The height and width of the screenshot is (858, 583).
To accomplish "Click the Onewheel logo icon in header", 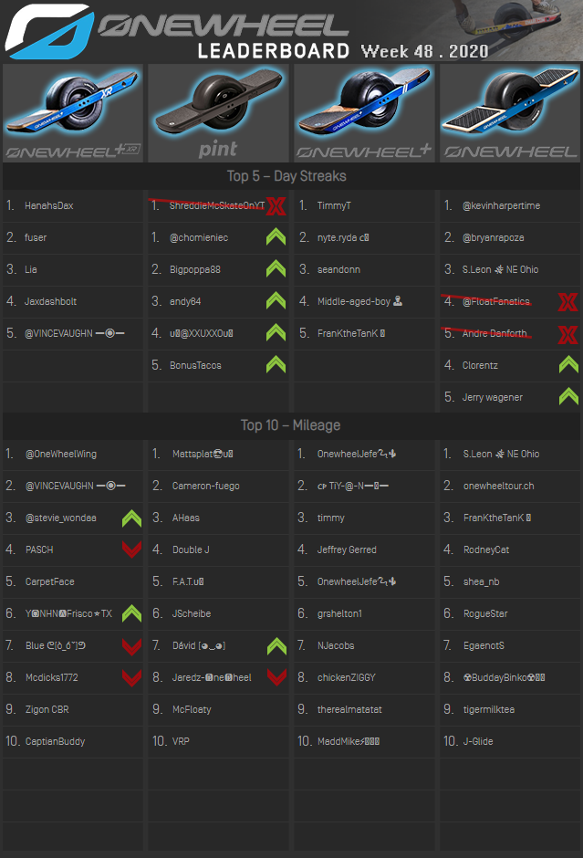I will pyautogui.click(x=49, y=32).
